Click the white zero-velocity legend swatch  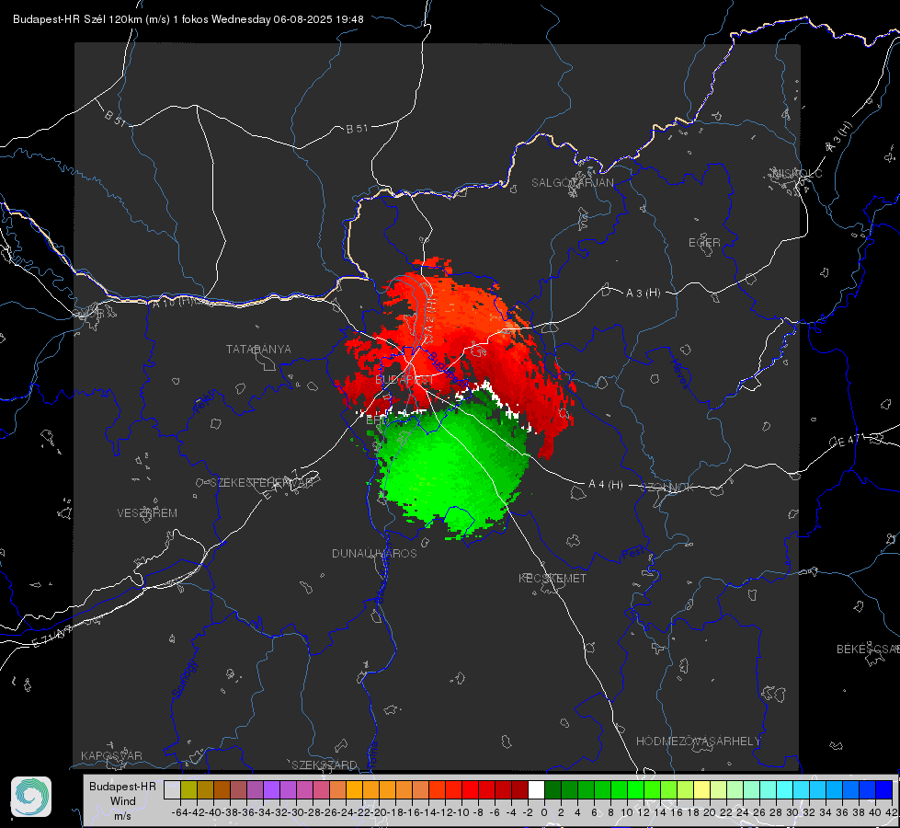(x=536, y=789)
